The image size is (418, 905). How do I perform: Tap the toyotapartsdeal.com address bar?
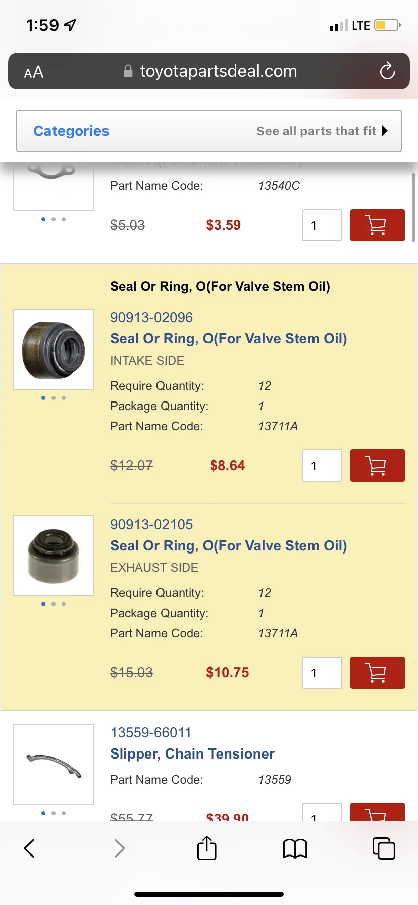coord(218,71)
